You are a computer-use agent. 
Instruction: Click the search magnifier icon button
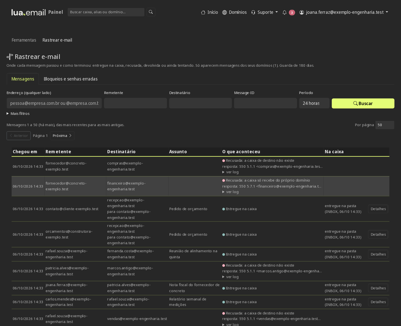[x=151, y=12]
